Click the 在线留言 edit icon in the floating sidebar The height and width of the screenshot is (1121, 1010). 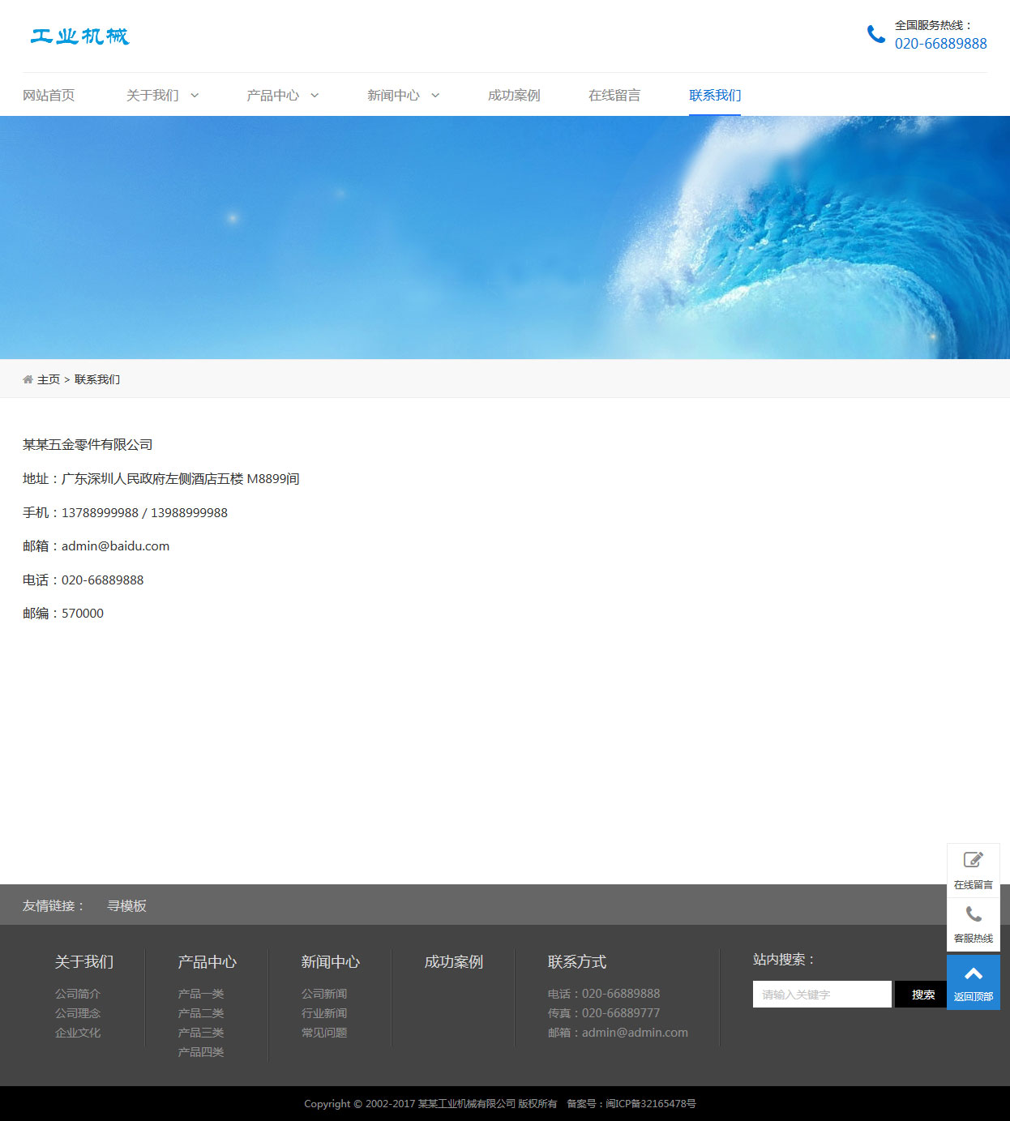point(973,859)
